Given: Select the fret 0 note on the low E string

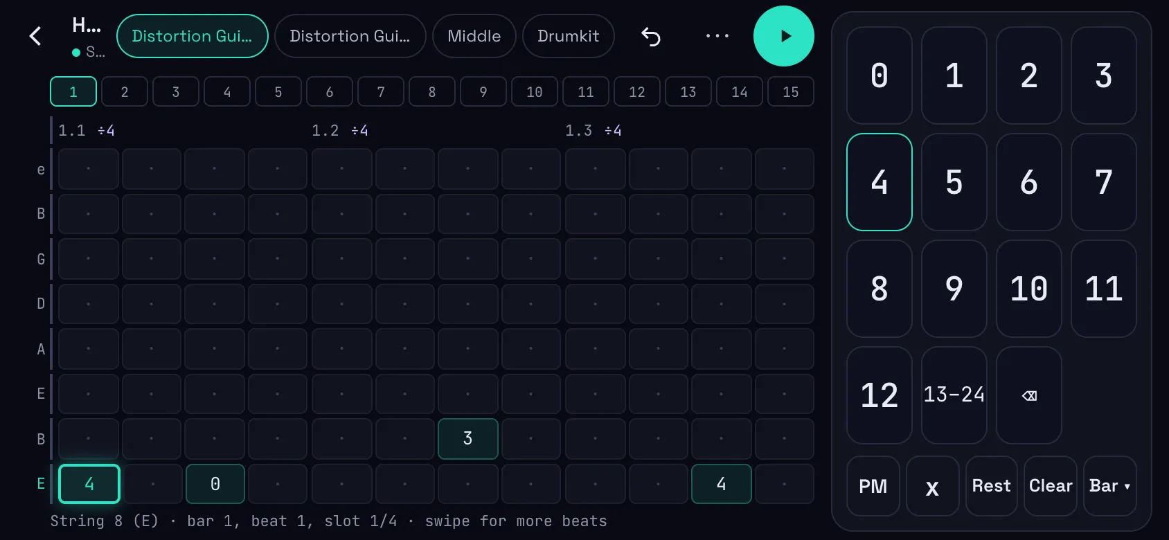Looking at the screenshot, I should point(215,484).
